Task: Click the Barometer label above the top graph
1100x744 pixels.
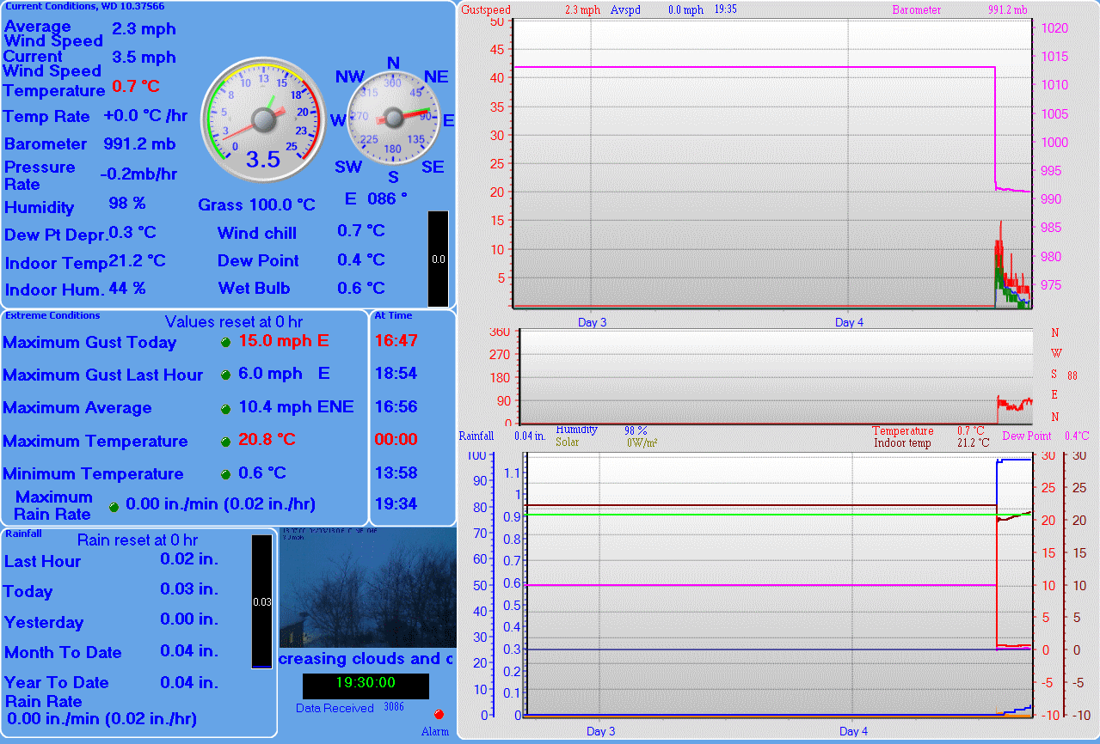Action: tap(916, 10)
